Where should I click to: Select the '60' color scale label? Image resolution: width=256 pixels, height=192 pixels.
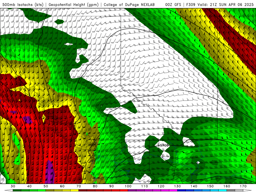(x=62, y=186)
